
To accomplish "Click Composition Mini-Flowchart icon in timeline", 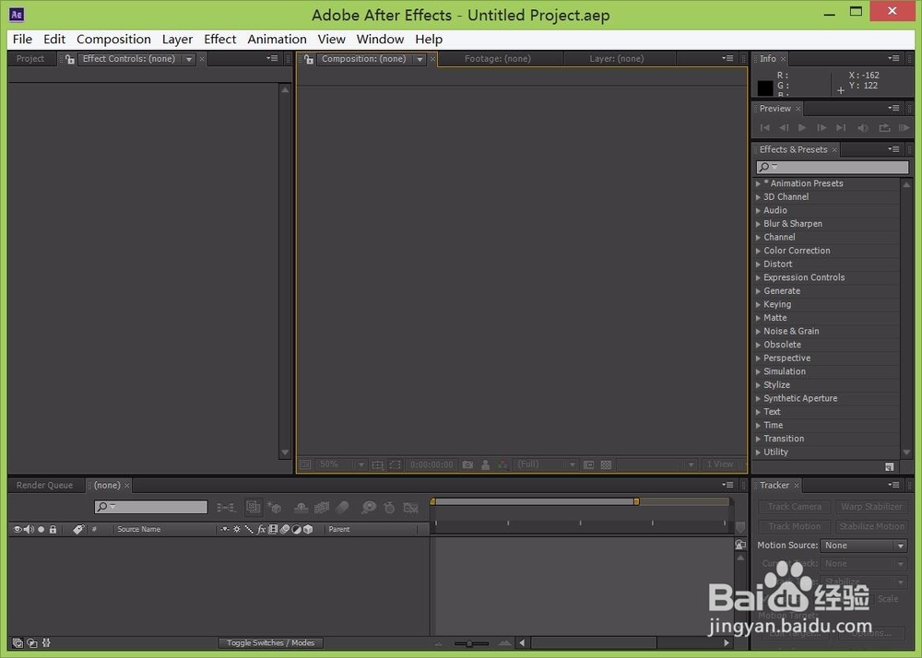I will pos(226,508).
